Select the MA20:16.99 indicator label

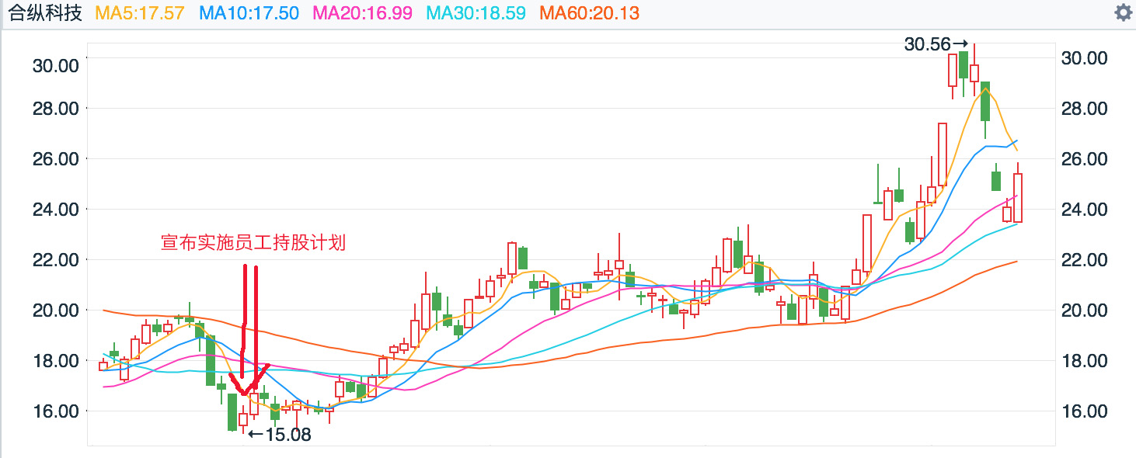click(x=363, y=13)
